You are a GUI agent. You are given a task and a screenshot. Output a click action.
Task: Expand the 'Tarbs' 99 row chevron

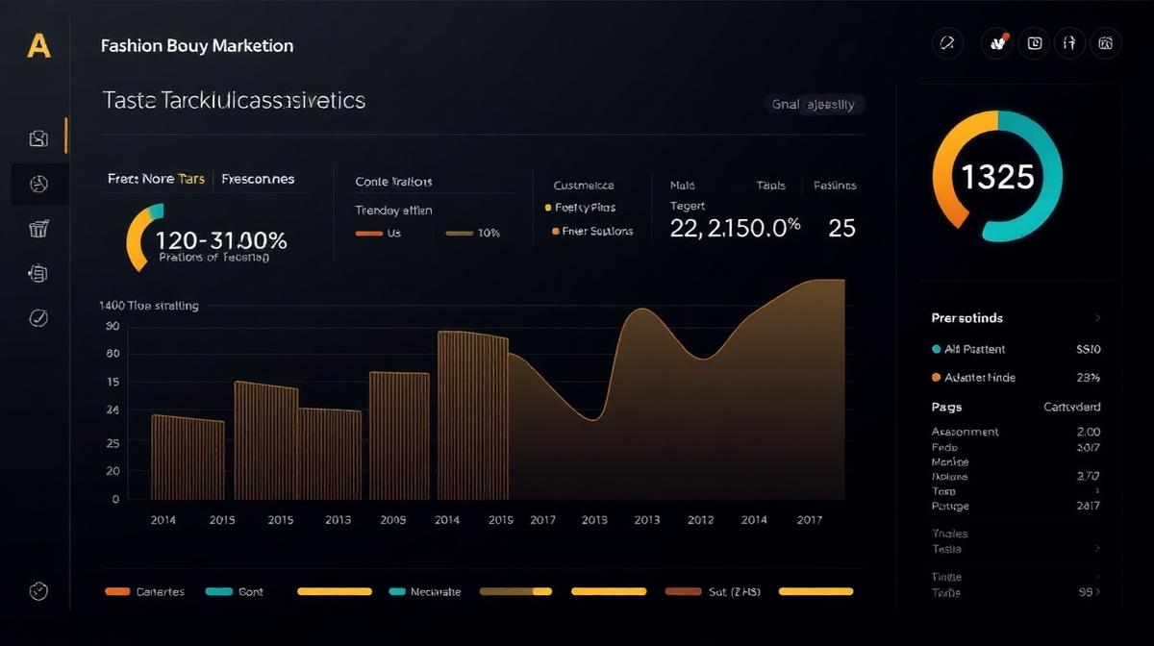(x=1098, y=593)
